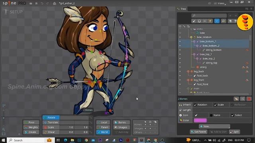This screenshot has width=255, height=143.
Task: Select foot_back in the tree
Action: click(202, 76)
